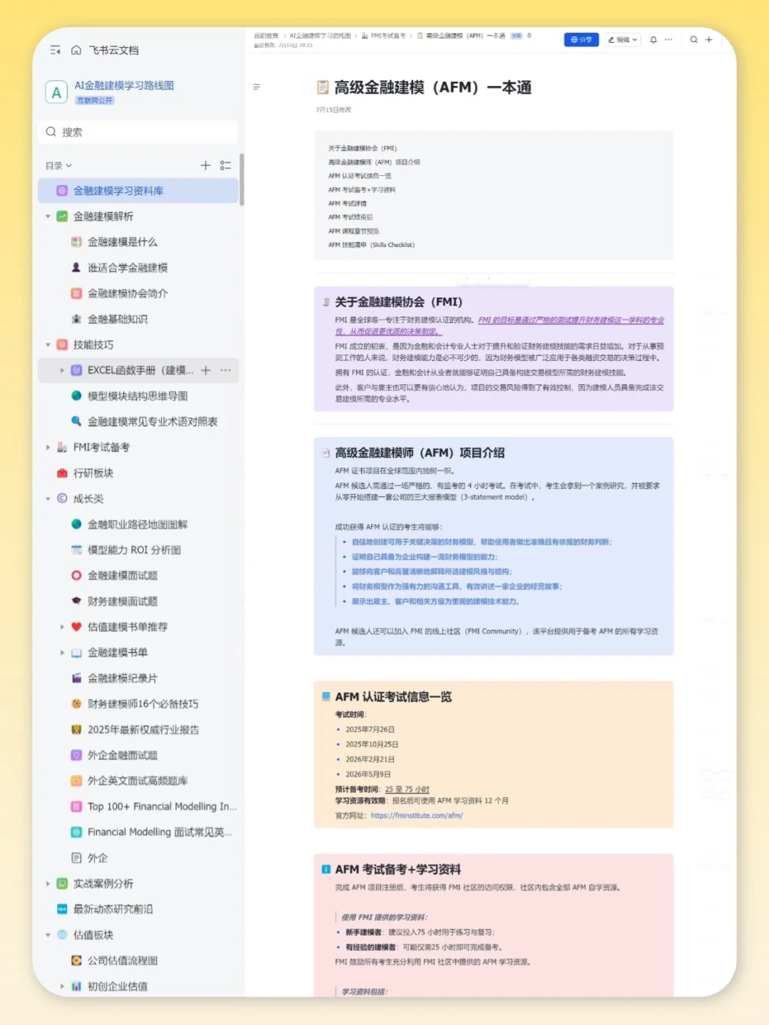Open 外企英文面试高频题库
The width and height of the screenshot is (769, 1025).
click(x=137, y=781)
